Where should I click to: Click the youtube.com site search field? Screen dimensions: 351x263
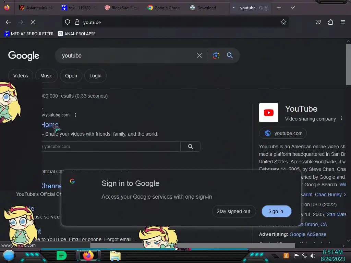[111, 147]
